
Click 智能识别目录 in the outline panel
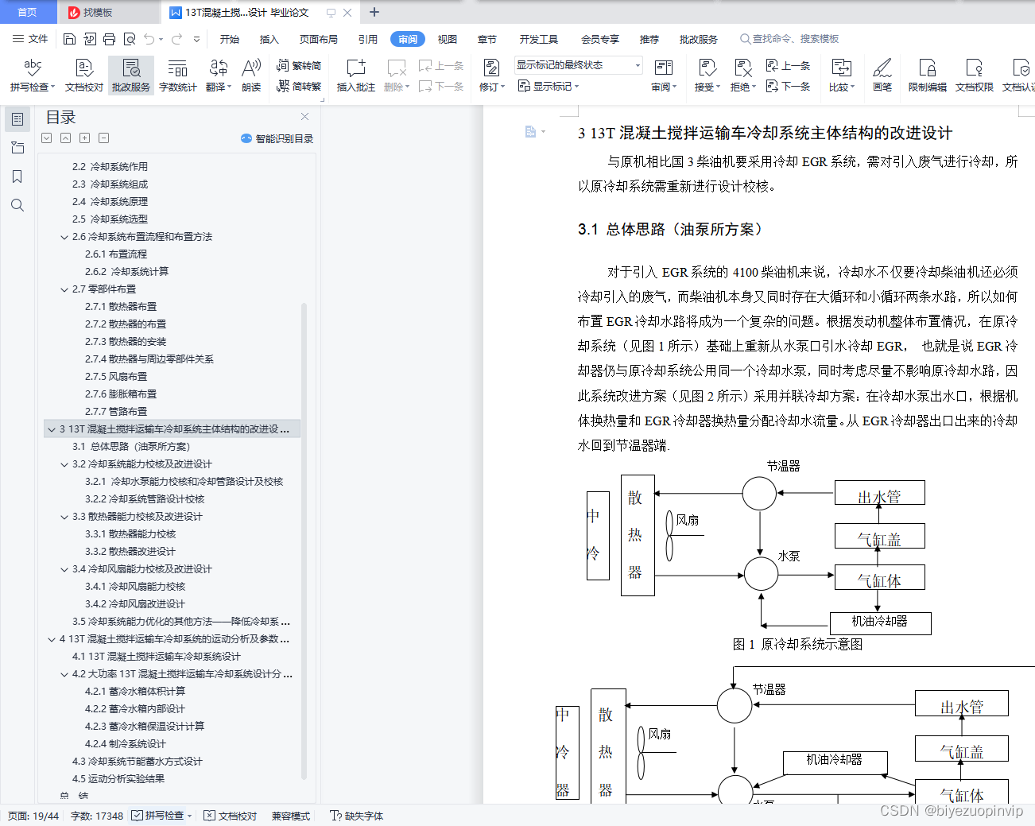coord(277,138)
